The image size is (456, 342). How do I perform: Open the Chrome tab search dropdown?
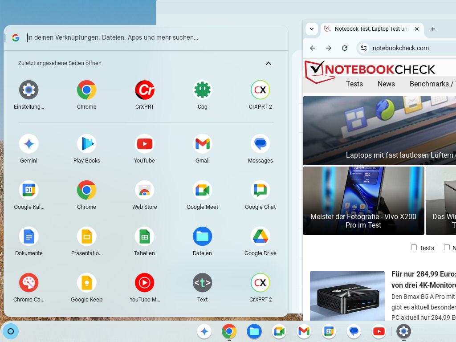pyautogui.click(x=312, y=29)
